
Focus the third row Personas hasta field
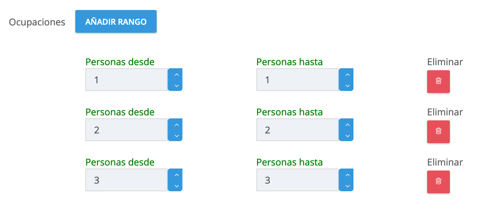click(297, 180)
